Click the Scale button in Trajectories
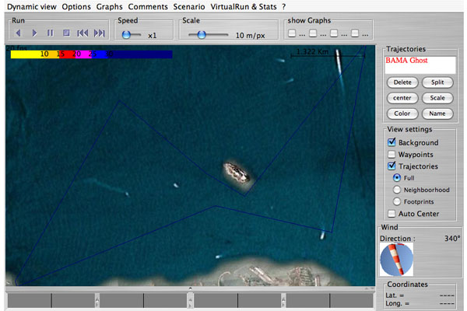467x311 pixels. pos(437,98)
